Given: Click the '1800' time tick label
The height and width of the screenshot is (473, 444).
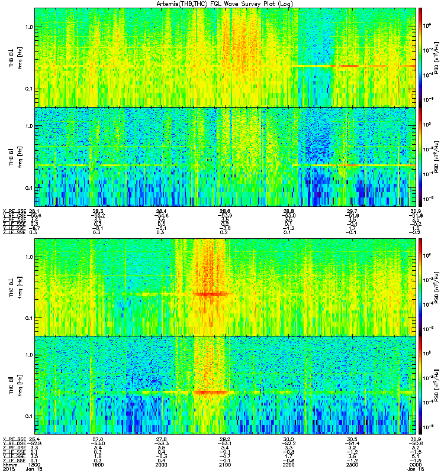Looking at the screenshot, I should tap(34, 465).
